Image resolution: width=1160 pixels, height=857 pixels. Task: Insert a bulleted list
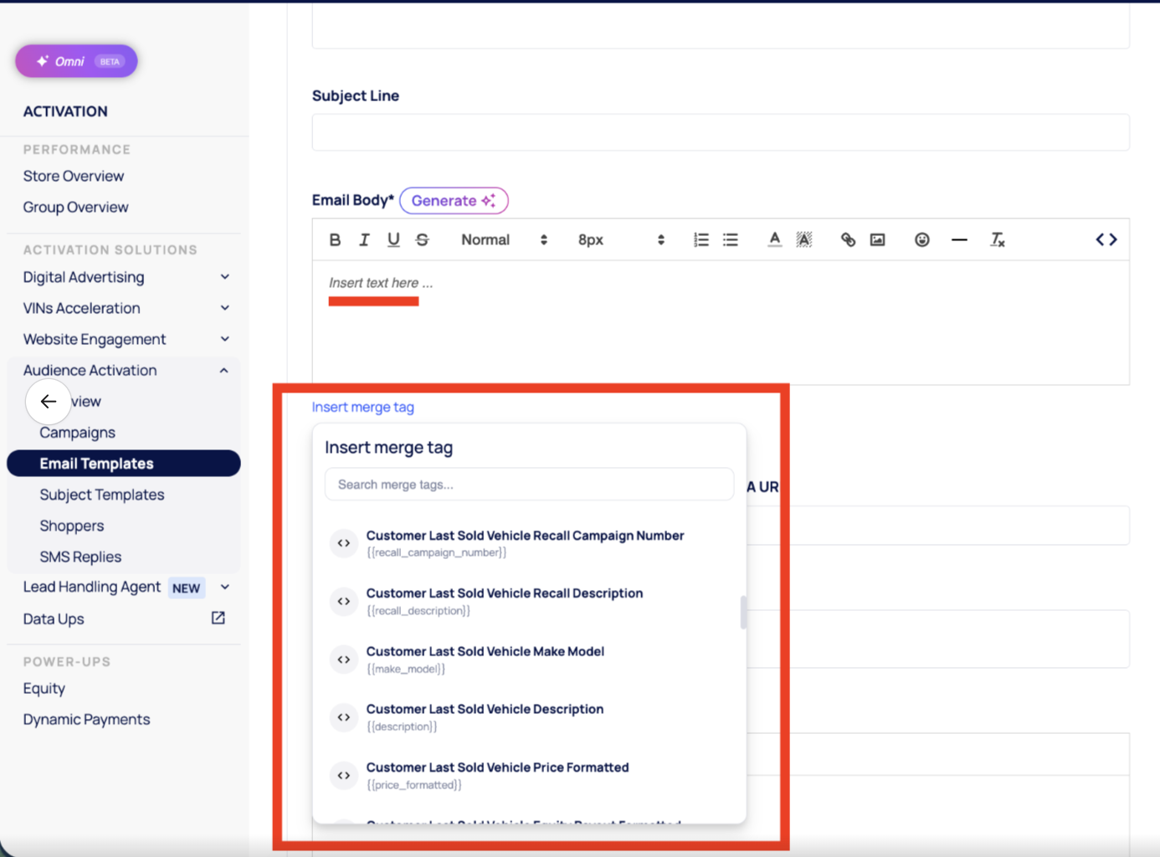tap(731, 240)
